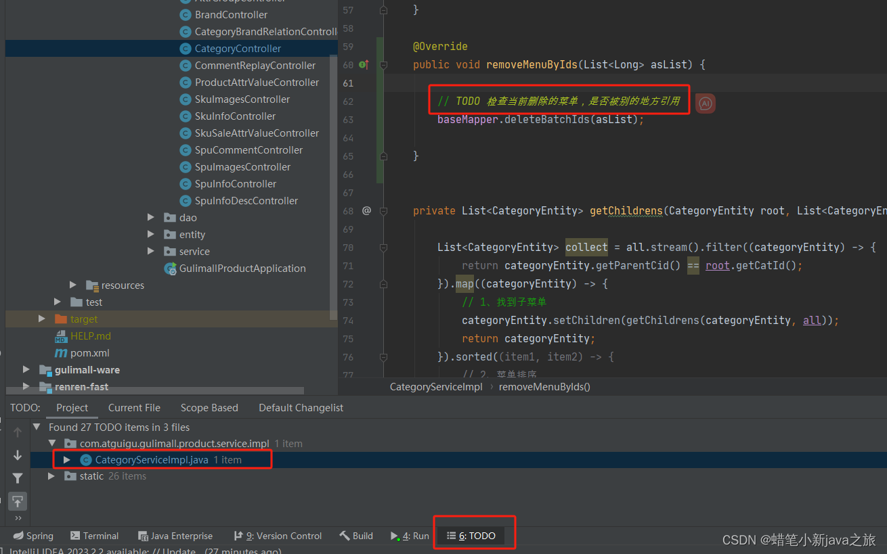This screenshot has height=554, width=887.
Task: Click the project tree horizontal scrollbar
Action: tap(154, 390)
